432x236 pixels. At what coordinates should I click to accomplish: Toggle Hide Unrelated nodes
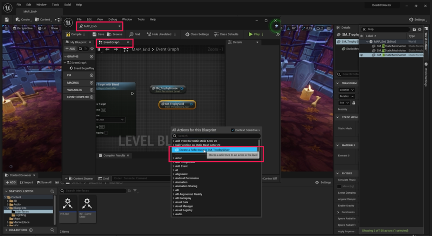[159, 35]
